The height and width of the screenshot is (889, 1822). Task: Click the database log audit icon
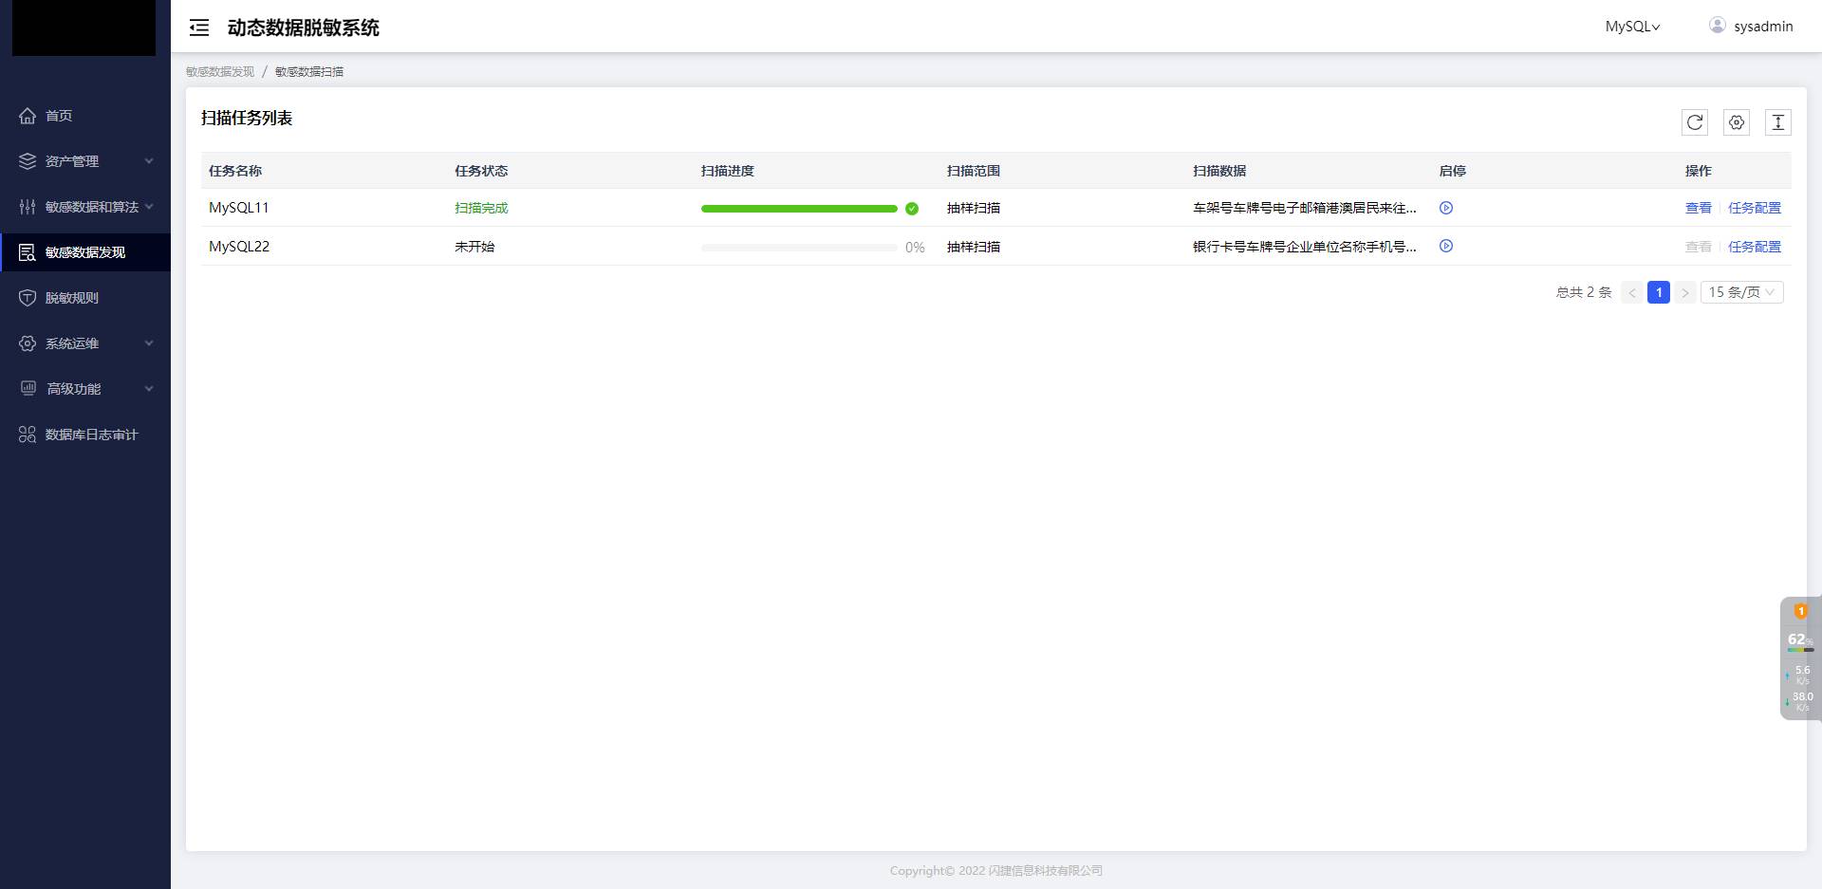click(28, 435)
